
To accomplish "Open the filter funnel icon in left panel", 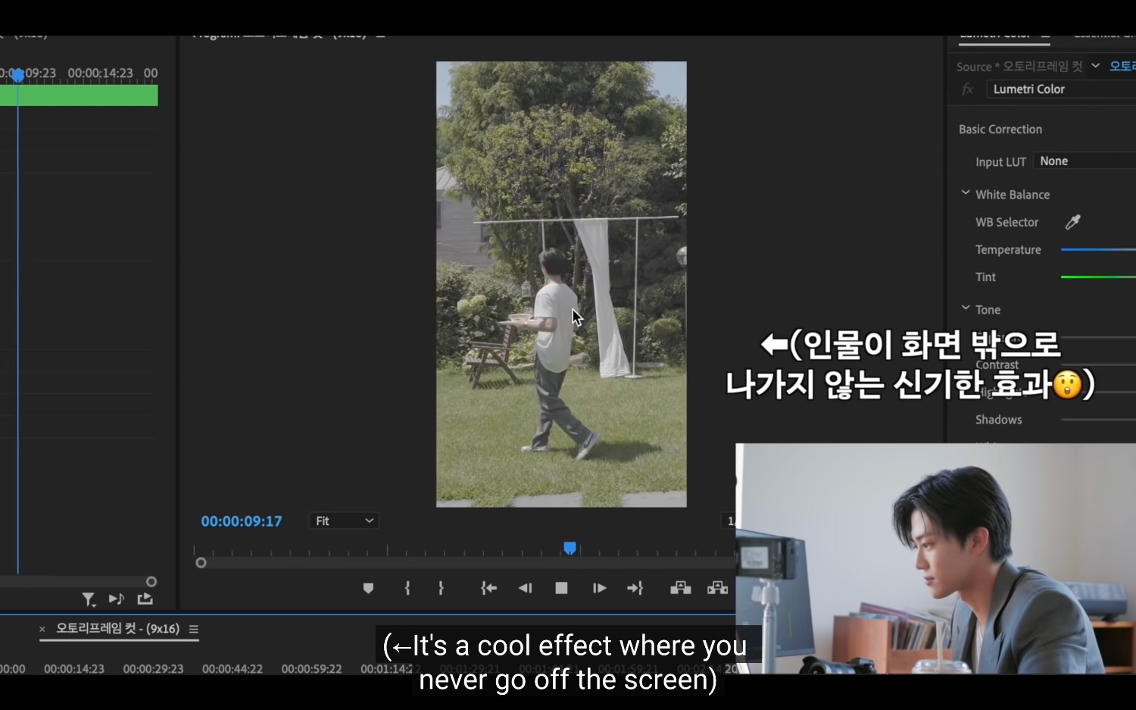I will [89, 599].
